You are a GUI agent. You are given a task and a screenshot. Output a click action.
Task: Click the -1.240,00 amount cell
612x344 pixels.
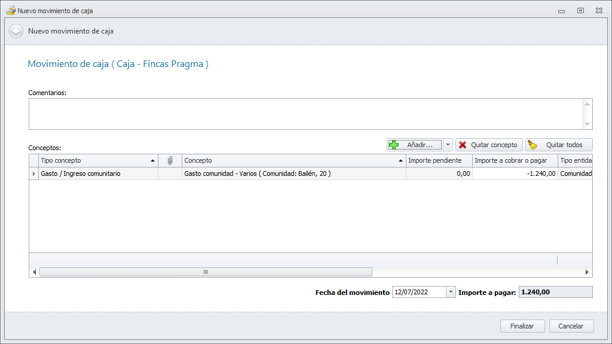pos(515,173)
